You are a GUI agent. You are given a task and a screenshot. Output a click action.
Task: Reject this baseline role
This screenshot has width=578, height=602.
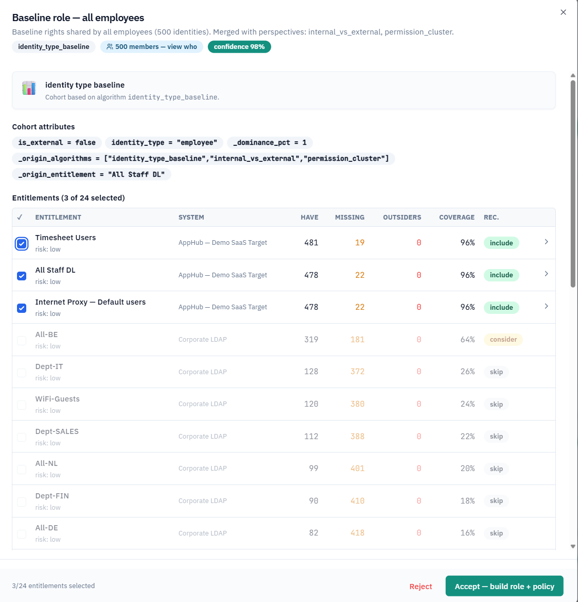pos(421,586)
